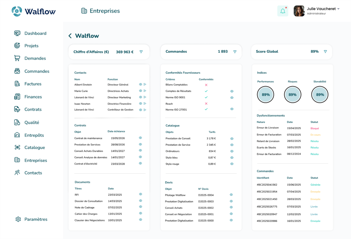Viewport: 351px width, 239px height.
Task: Open the Paramètres gear icon
Action: [18, 220]
